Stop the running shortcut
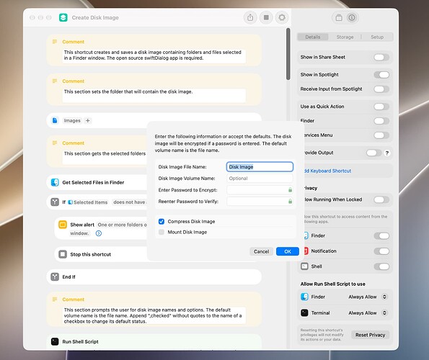 tap(266, 18)
